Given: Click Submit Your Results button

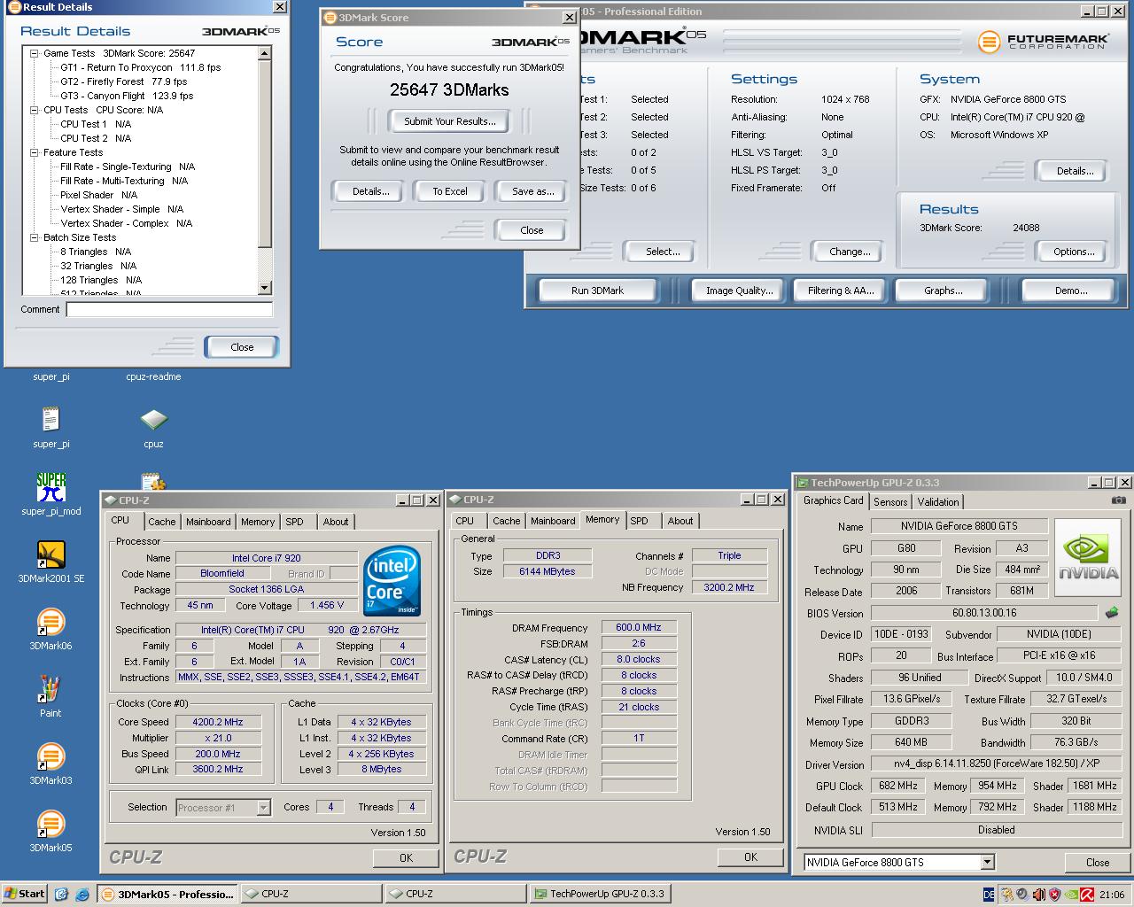Looking at the screenshot, I should (x=450, y=121).
